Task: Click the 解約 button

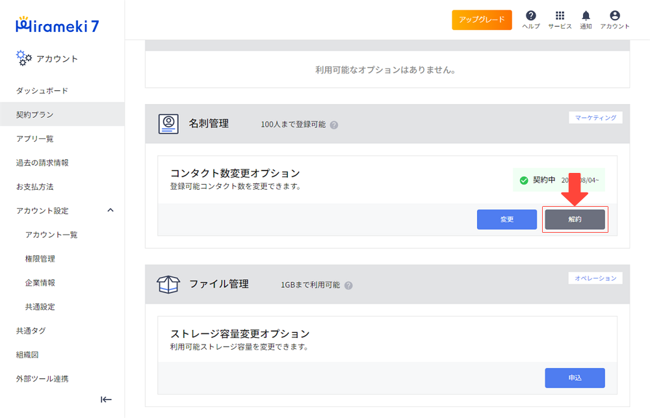Action: pos(575,219)
